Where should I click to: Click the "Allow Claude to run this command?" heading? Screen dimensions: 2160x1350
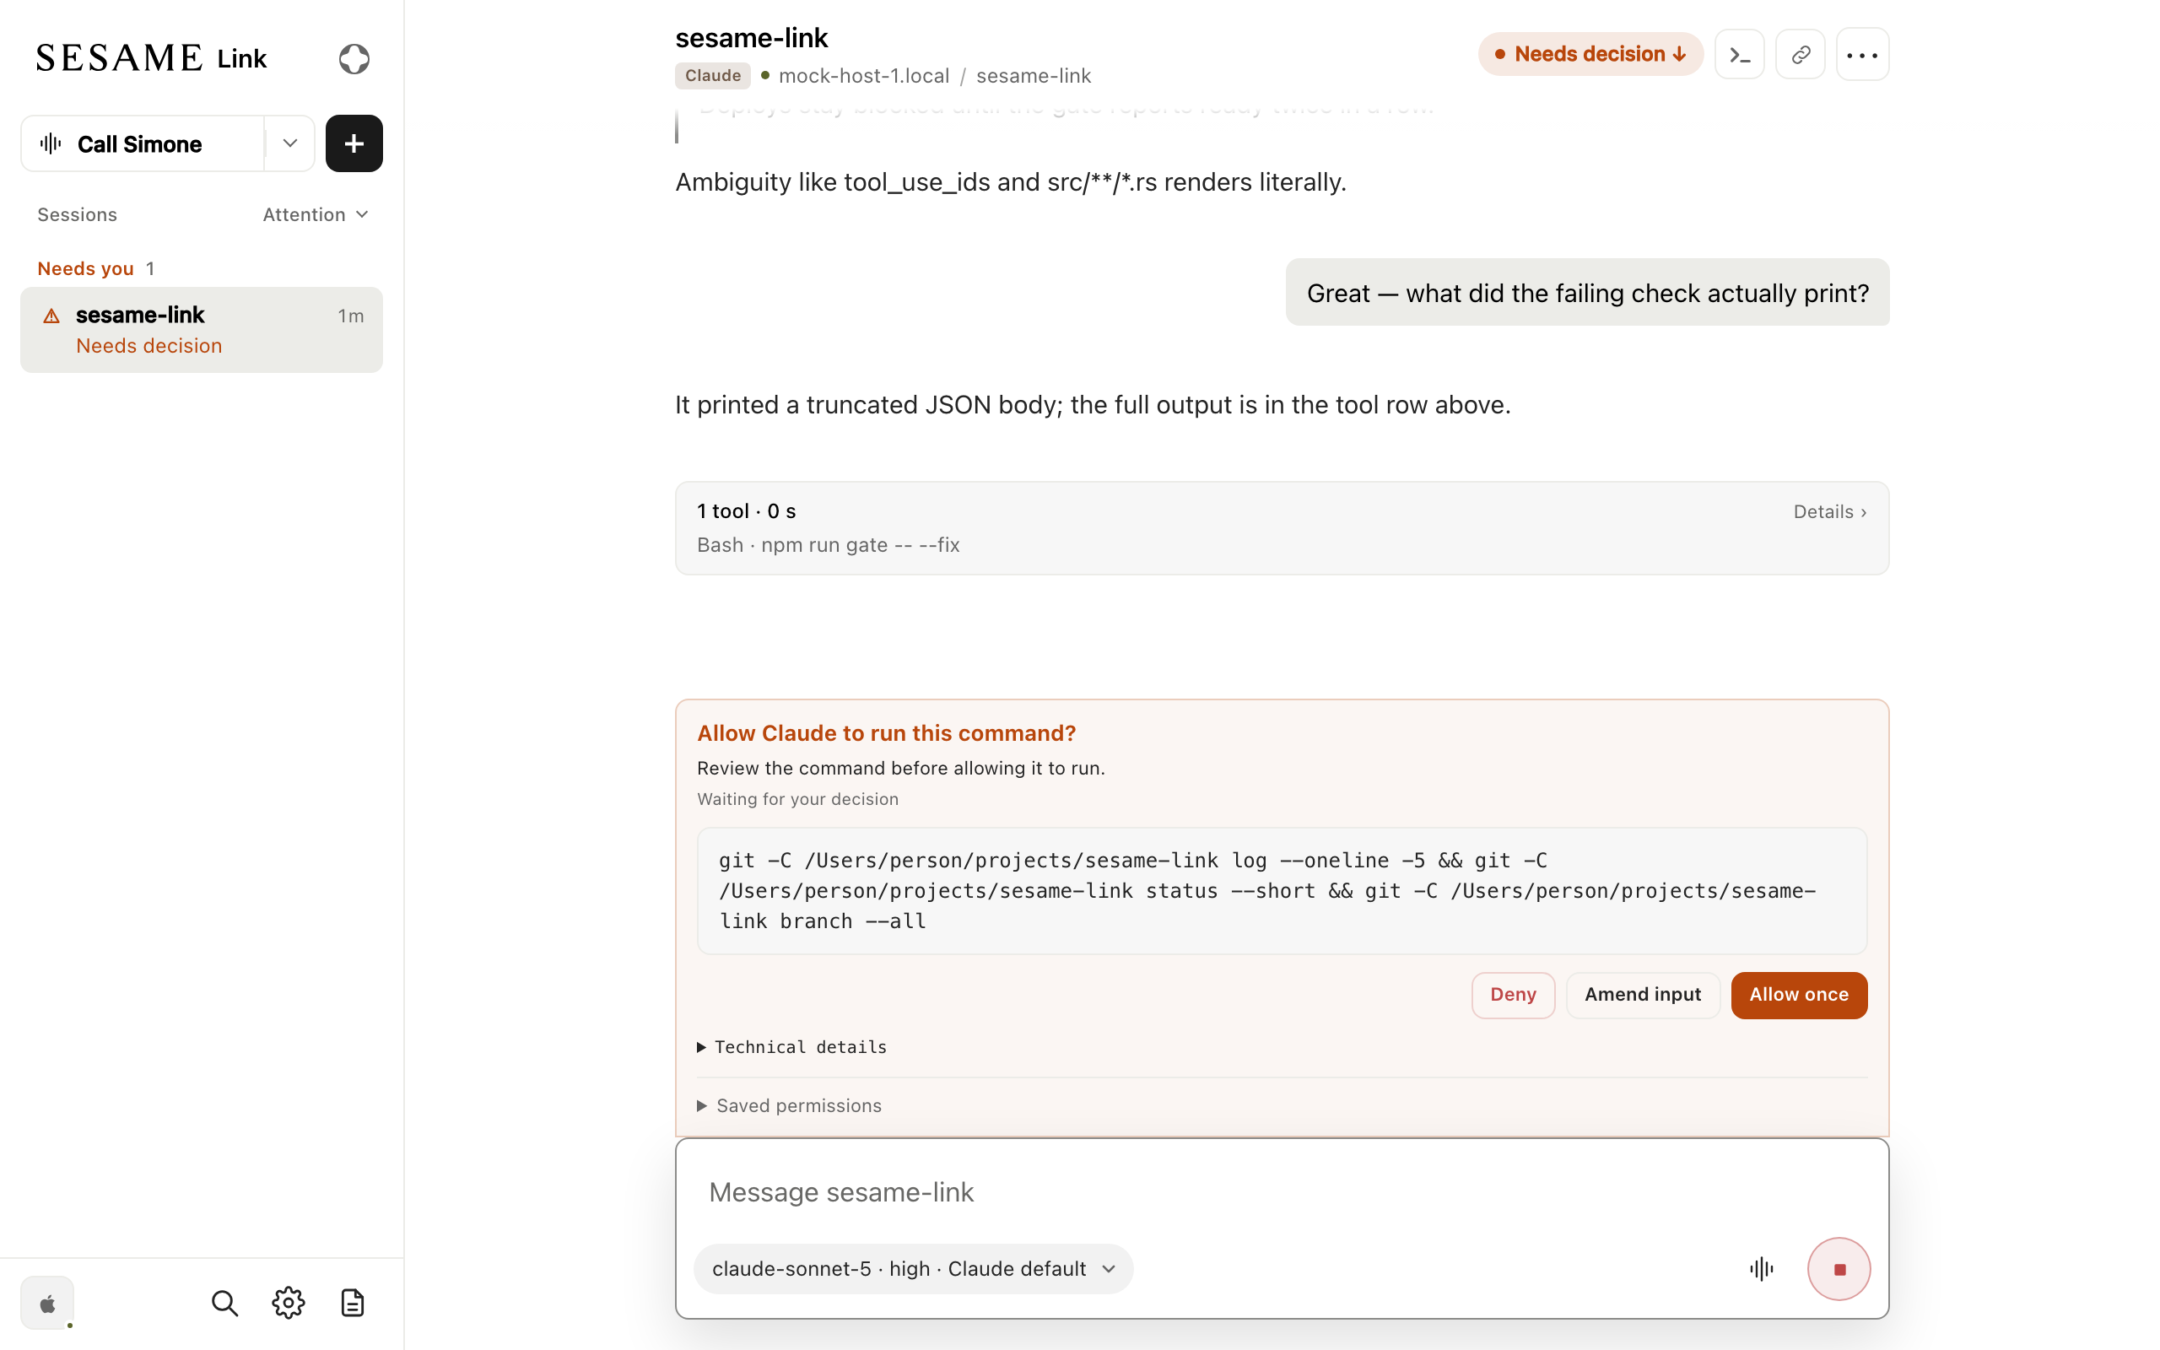[x=886, y=733]
